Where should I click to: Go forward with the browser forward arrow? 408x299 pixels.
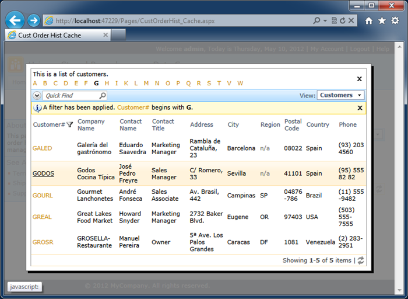34,20
